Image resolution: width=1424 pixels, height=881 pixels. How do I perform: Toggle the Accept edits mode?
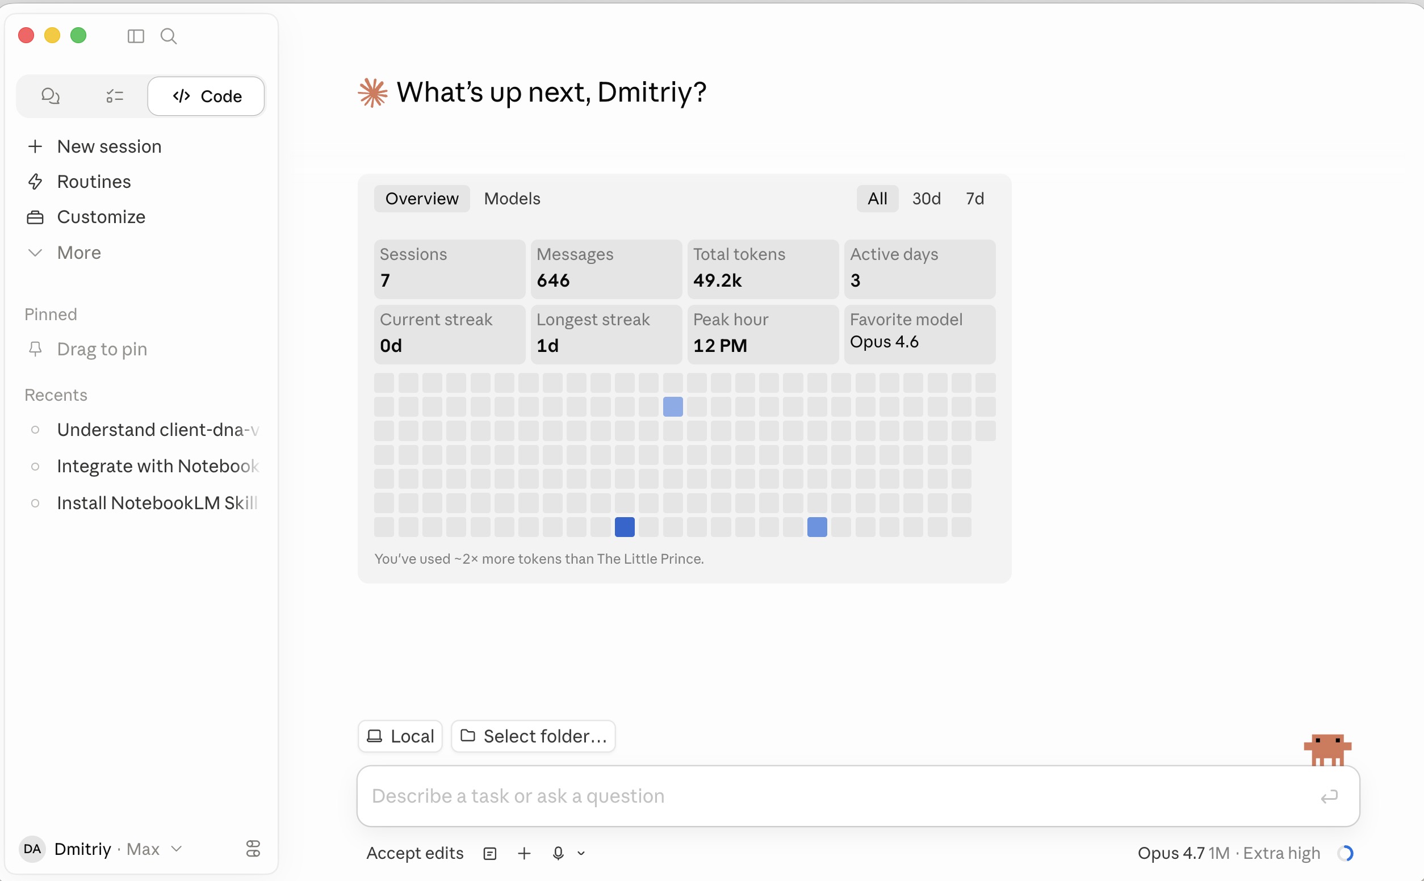(x=415, y=853)
